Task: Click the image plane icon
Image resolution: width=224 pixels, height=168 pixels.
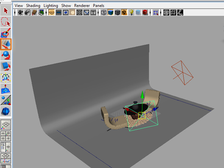Action: tap(41, 13)
